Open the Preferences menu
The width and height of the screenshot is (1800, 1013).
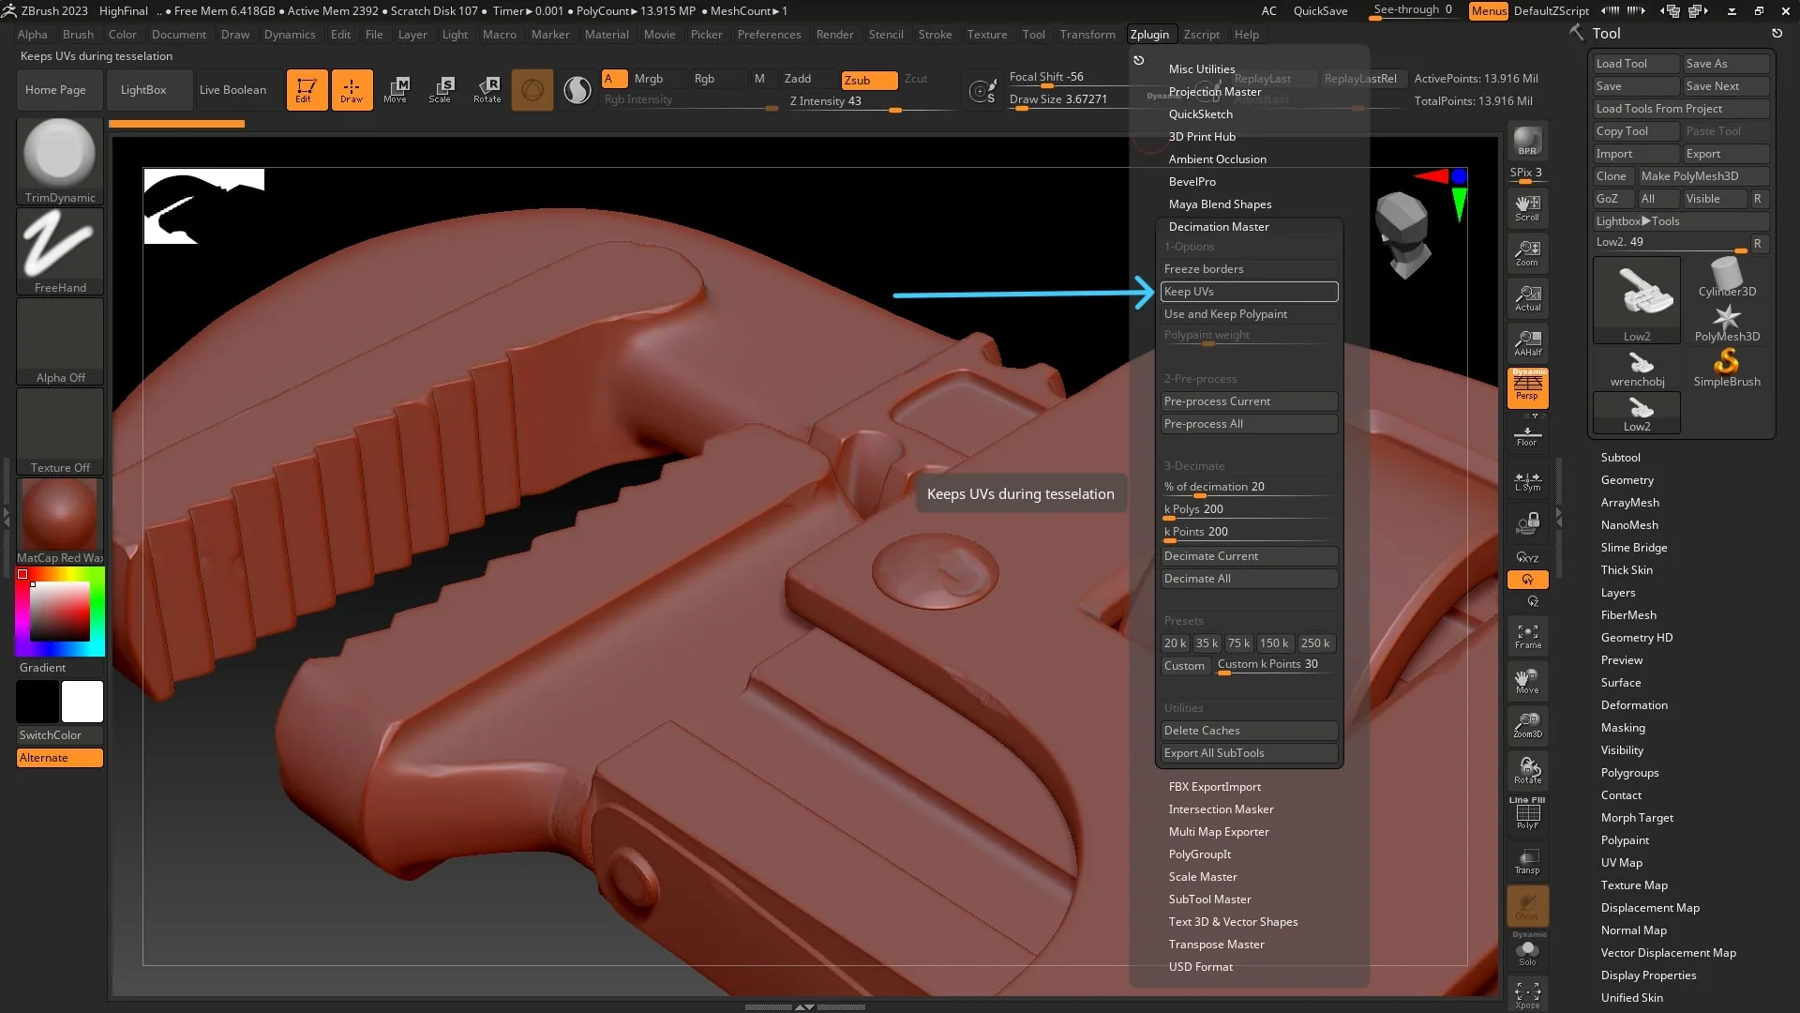pos(769,35)
